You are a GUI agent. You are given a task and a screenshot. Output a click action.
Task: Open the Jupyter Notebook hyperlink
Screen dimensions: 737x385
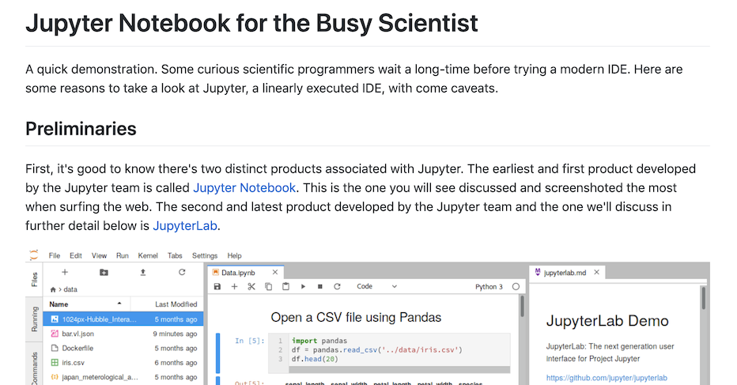click(244, 188)
